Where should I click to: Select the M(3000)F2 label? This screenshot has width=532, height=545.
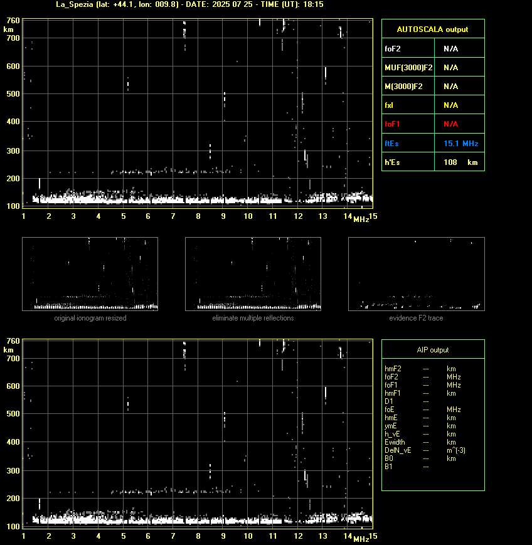pos(403,86)
